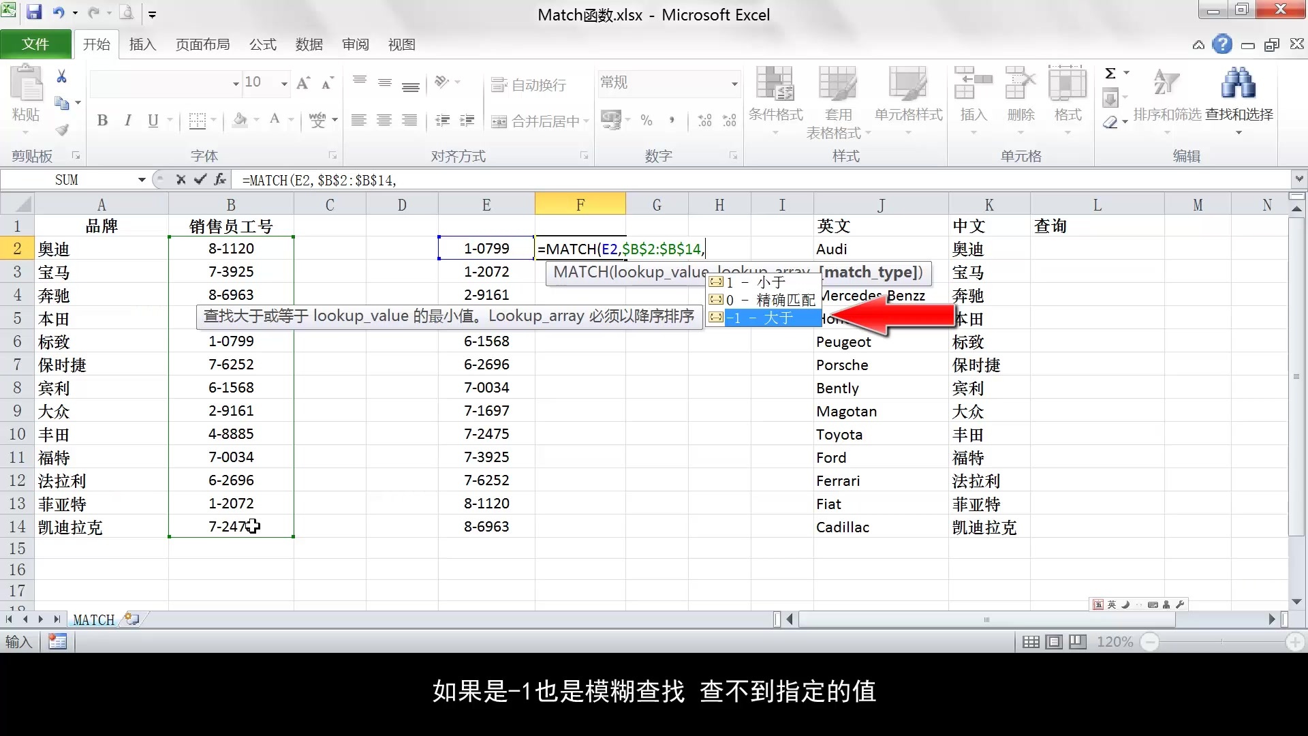The width and height of the screenshot is (1308, 736).
Task: Click the Save icon in quick access toolbar
Action: click(33, 12)
